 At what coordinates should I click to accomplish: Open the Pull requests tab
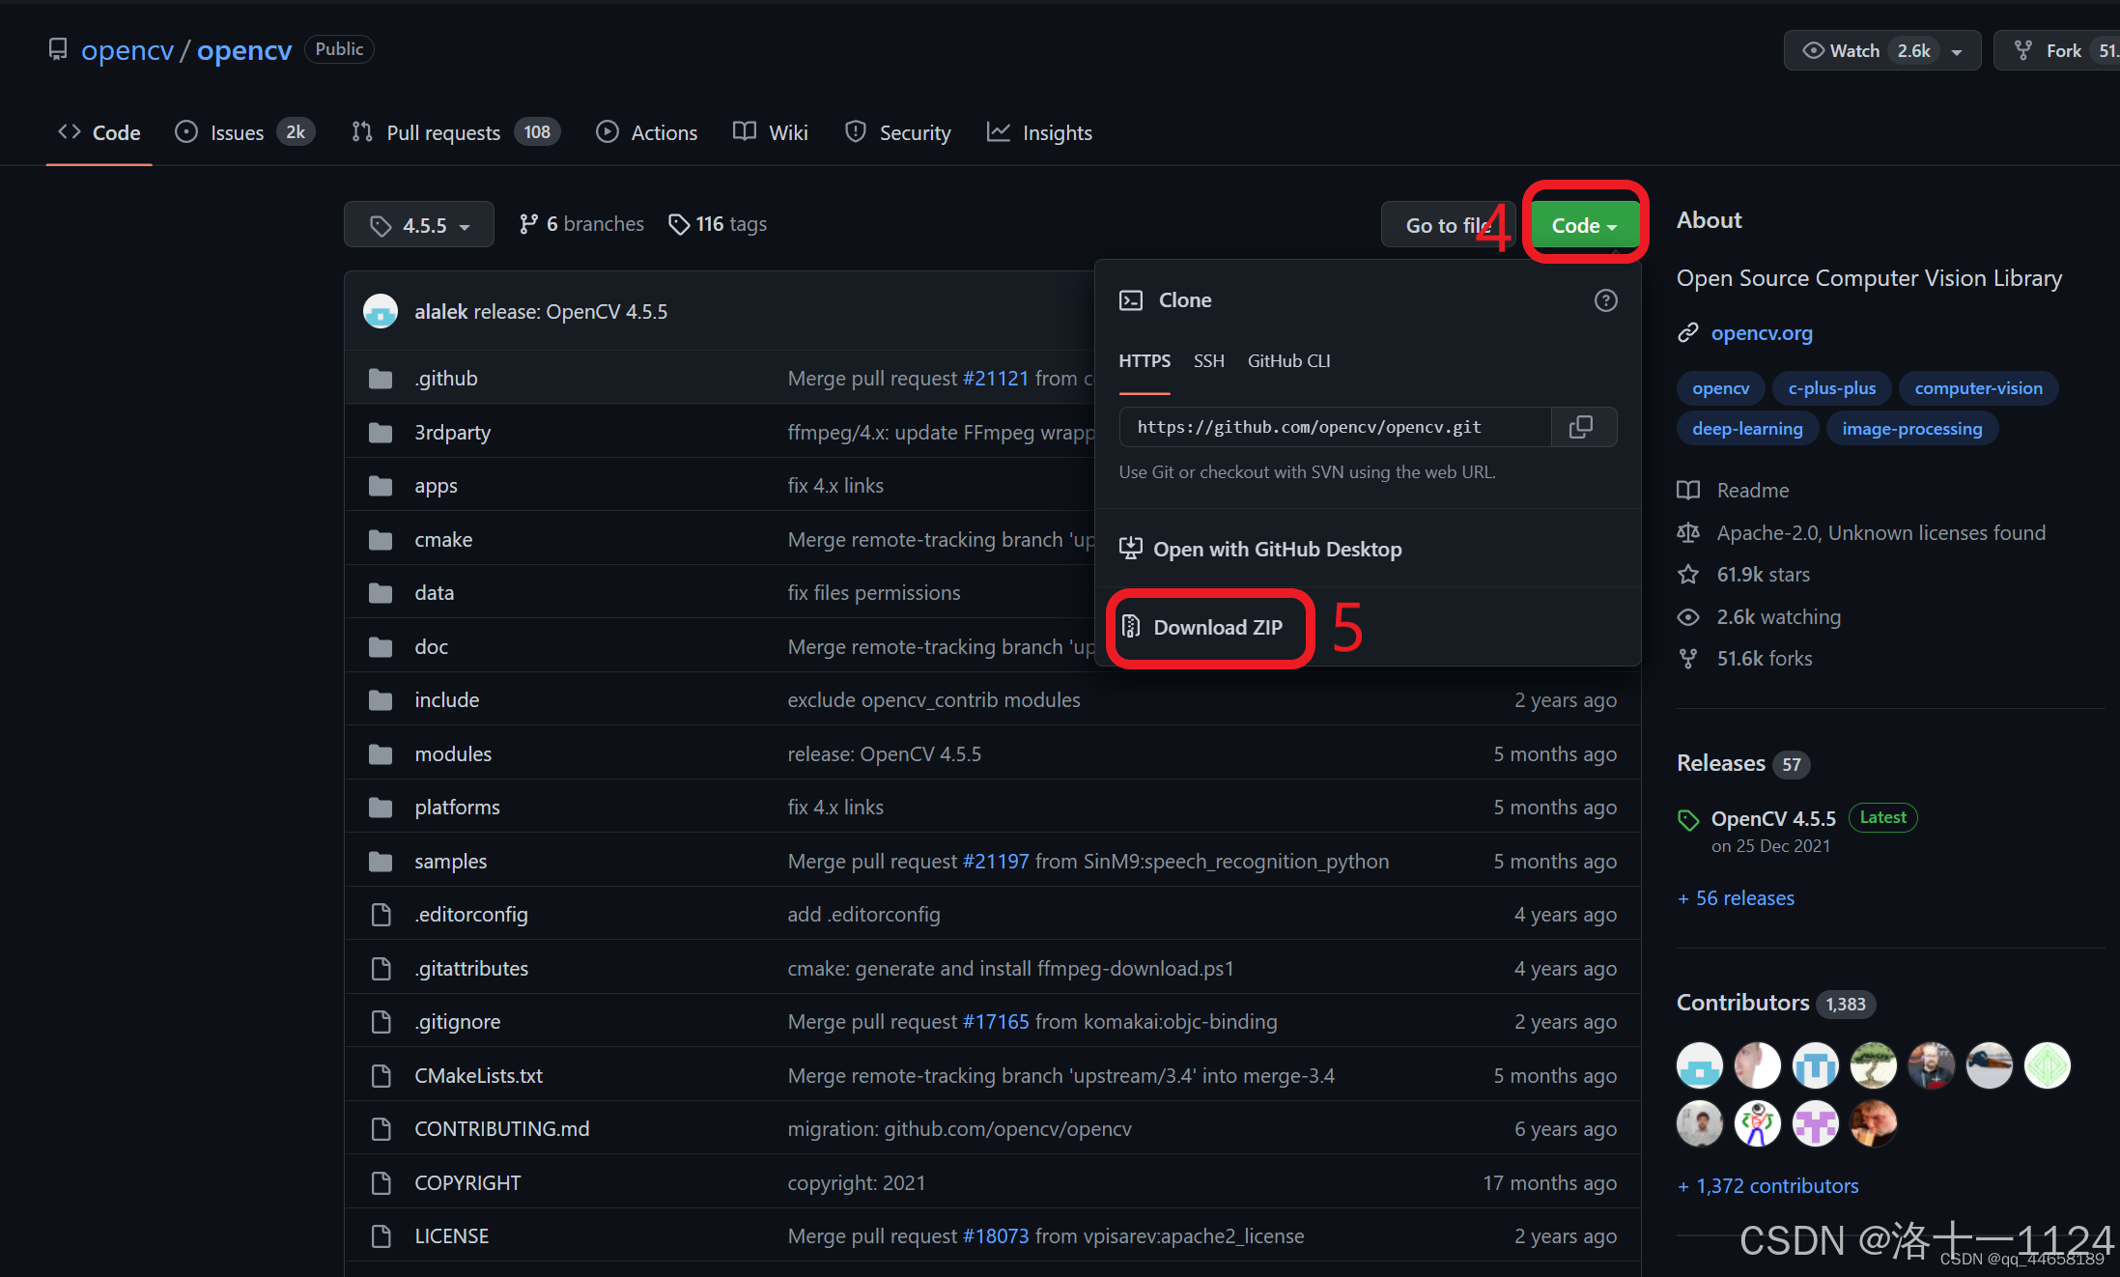tap(443, 133)
